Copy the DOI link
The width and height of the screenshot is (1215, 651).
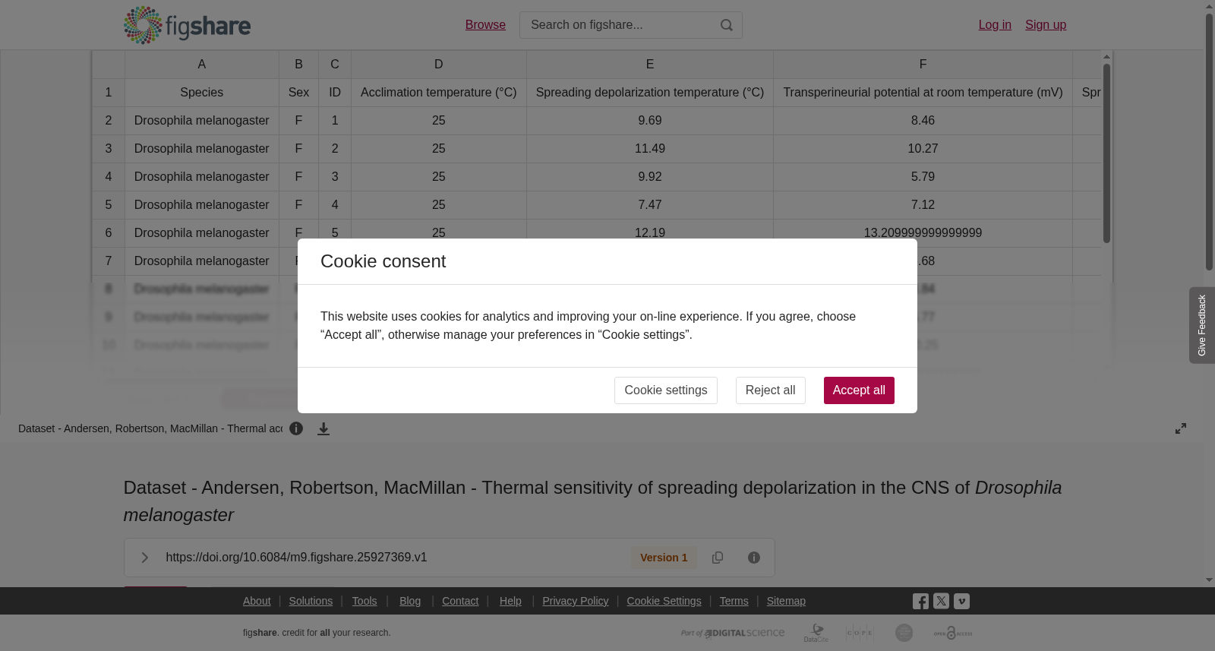[718, 558]
